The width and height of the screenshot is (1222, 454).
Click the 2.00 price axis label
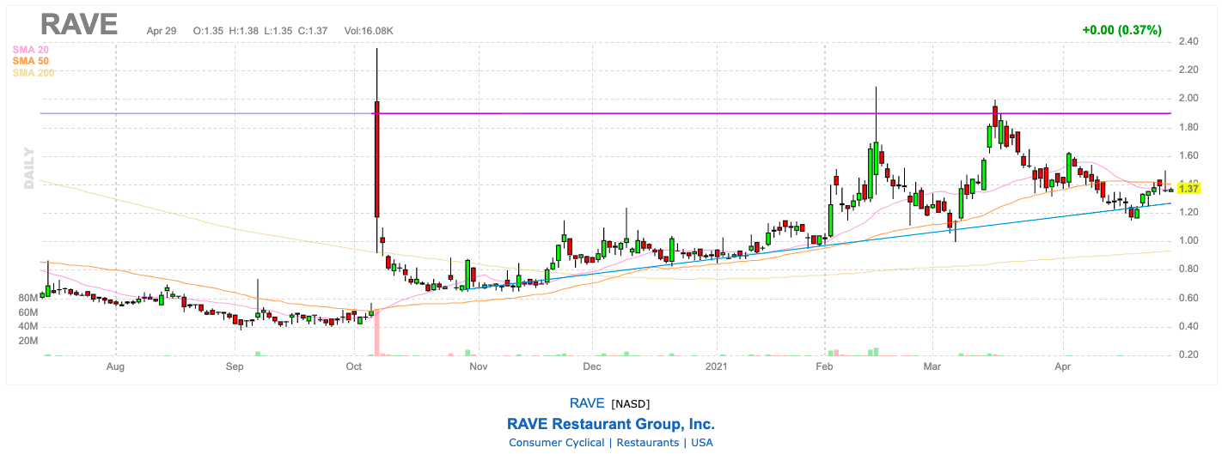tap(1189, 99)
